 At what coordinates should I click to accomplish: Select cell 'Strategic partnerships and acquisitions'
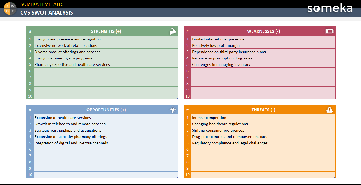coord(106,130)
